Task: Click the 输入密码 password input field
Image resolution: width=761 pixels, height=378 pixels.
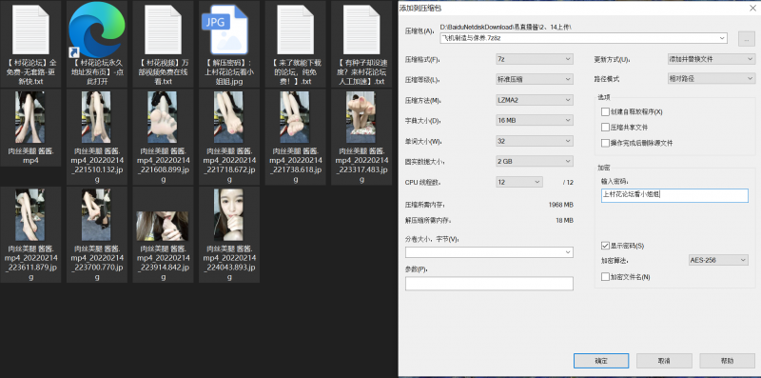Action: 674,195
